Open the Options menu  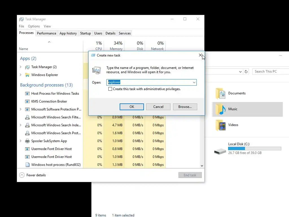pos(34,26)
